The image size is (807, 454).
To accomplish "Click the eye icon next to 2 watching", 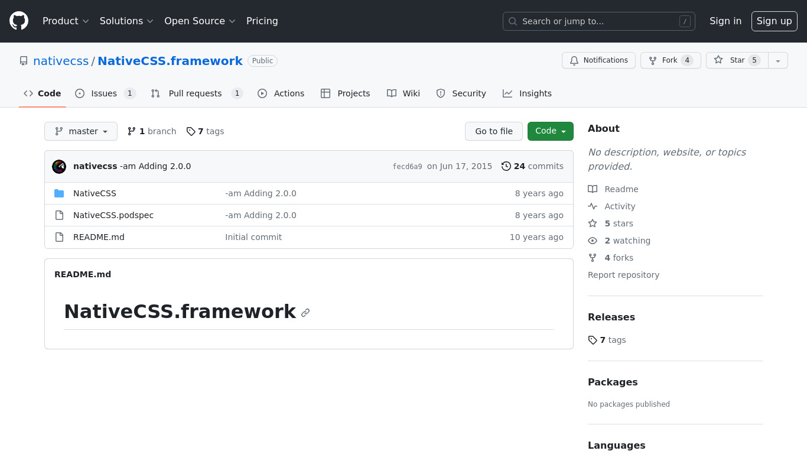I will tap(593, 241).
